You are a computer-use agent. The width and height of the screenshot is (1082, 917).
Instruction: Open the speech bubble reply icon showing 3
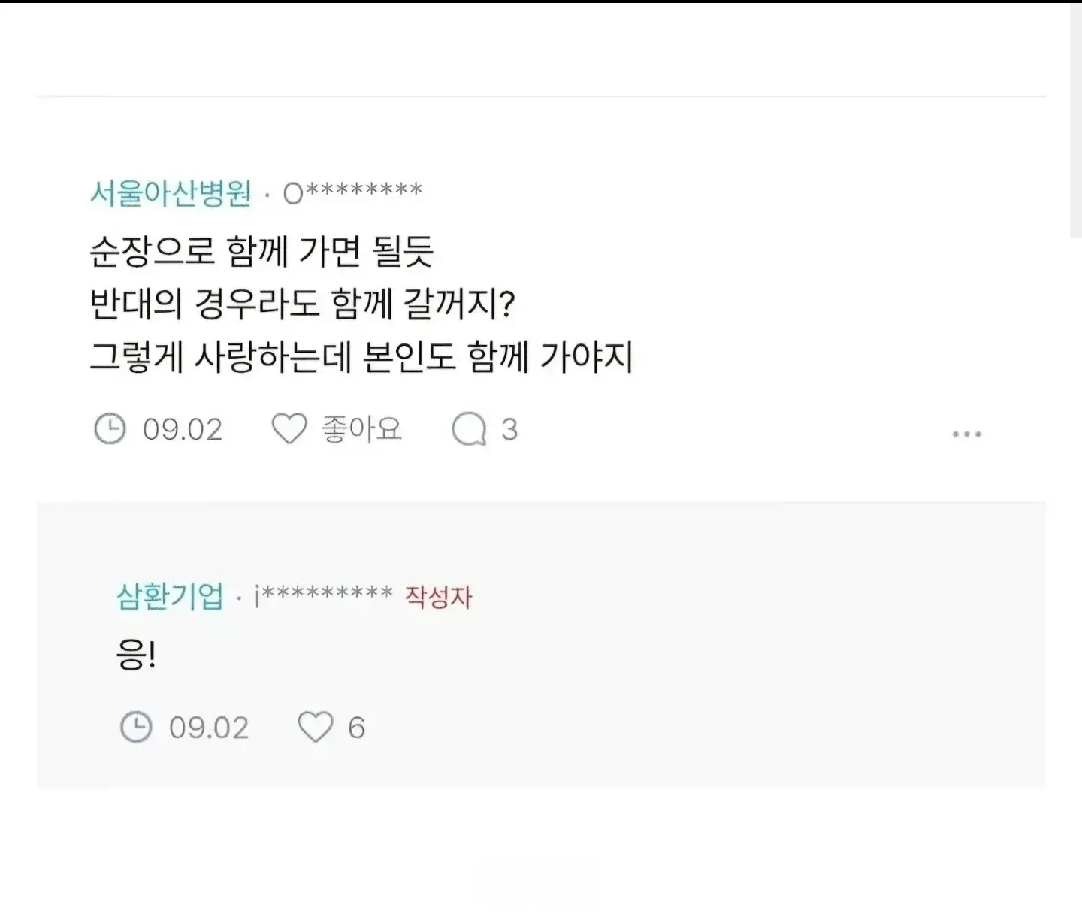pyautogui.click(x=472, y=428)
